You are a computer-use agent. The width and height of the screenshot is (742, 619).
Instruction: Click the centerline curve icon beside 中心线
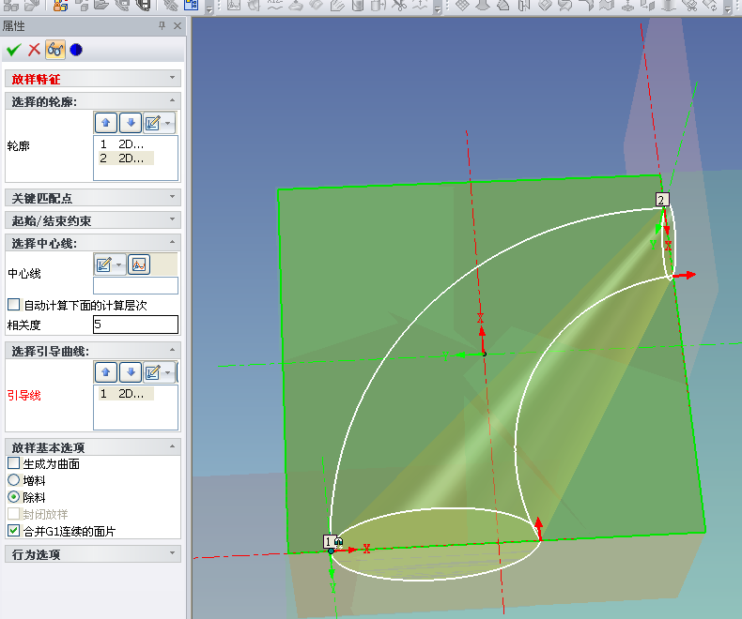click(138, 264)
